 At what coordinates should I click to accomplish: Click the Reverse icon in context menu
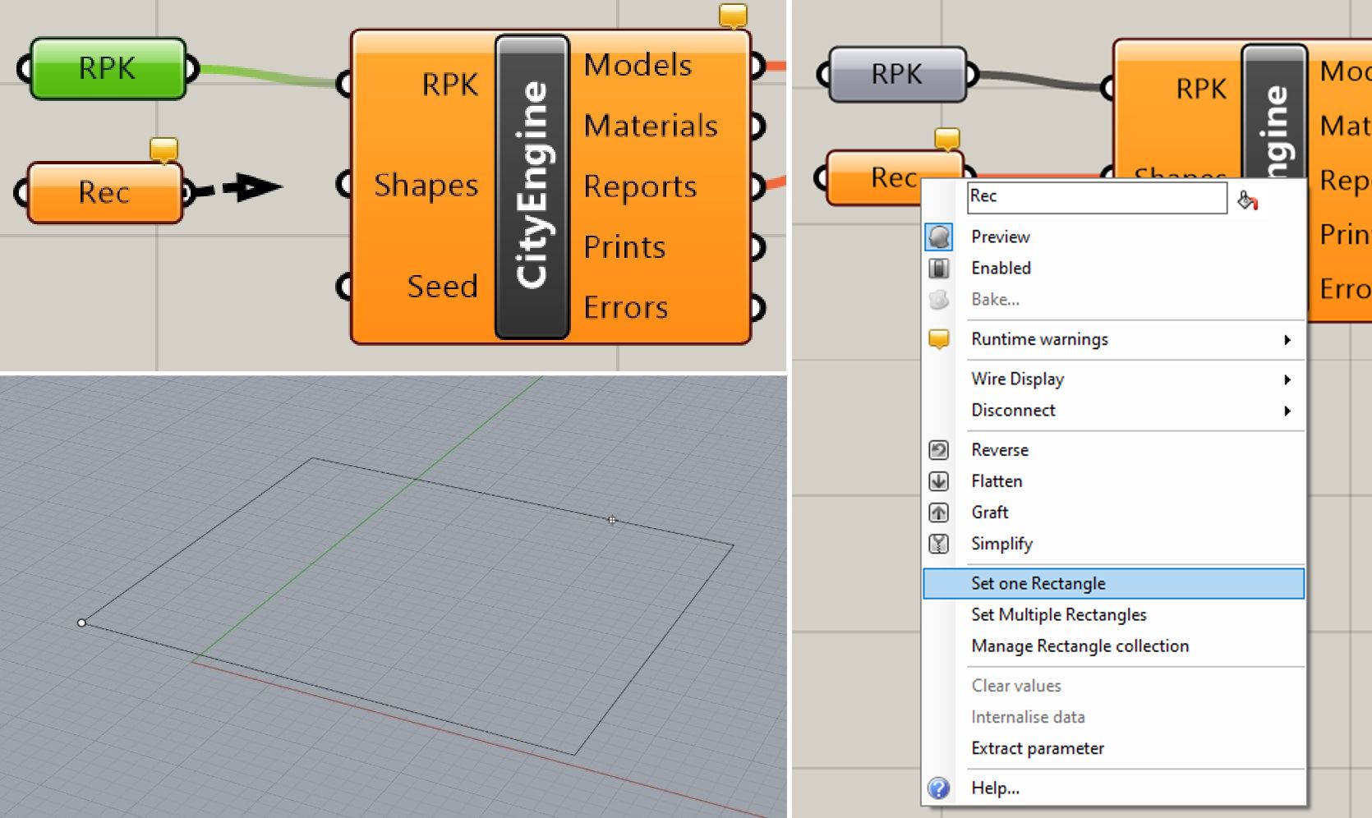point(939,449)
